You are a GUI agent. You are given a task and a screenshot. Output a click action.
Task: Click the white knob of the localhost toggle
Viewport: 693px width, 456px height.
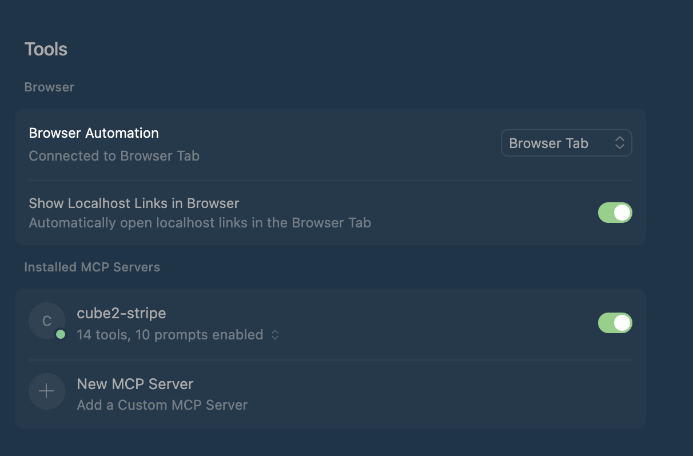[x=622, y=212]
